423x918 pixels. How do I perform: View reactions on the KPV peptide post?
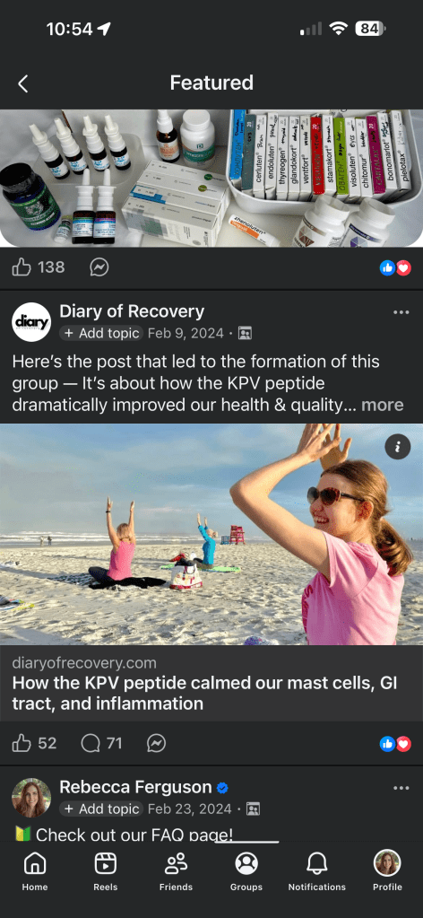coord(395,744)
